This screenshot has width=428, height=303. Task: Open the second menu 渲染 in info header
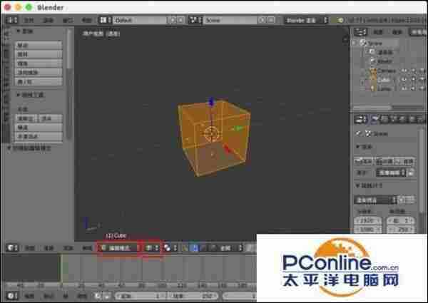point(48,20)
